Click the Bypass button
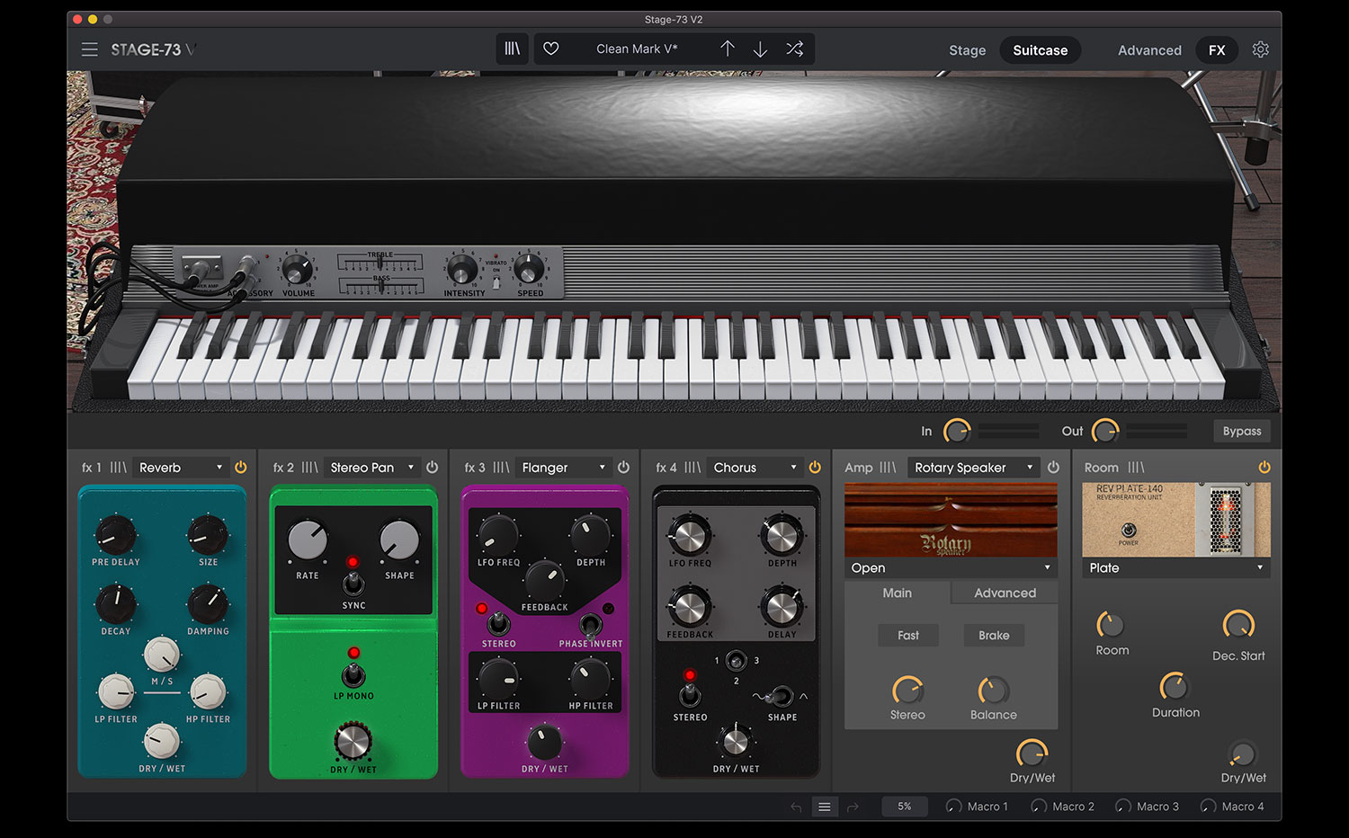Viewport: 1349px width, 838px height. [x=1242, y=431]
